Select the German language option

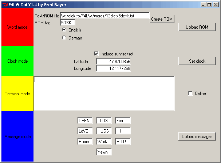[64, 38]
